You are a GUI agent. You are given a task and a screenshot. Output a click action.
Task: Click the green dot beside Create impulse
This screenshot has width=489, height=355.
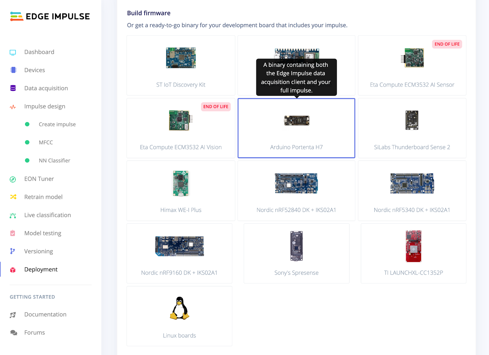(x=27, y=124)
